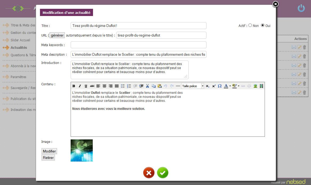Open Questions & Témoignages in sidebar
The width and height of the screenshot is (311, 185).
19,55
